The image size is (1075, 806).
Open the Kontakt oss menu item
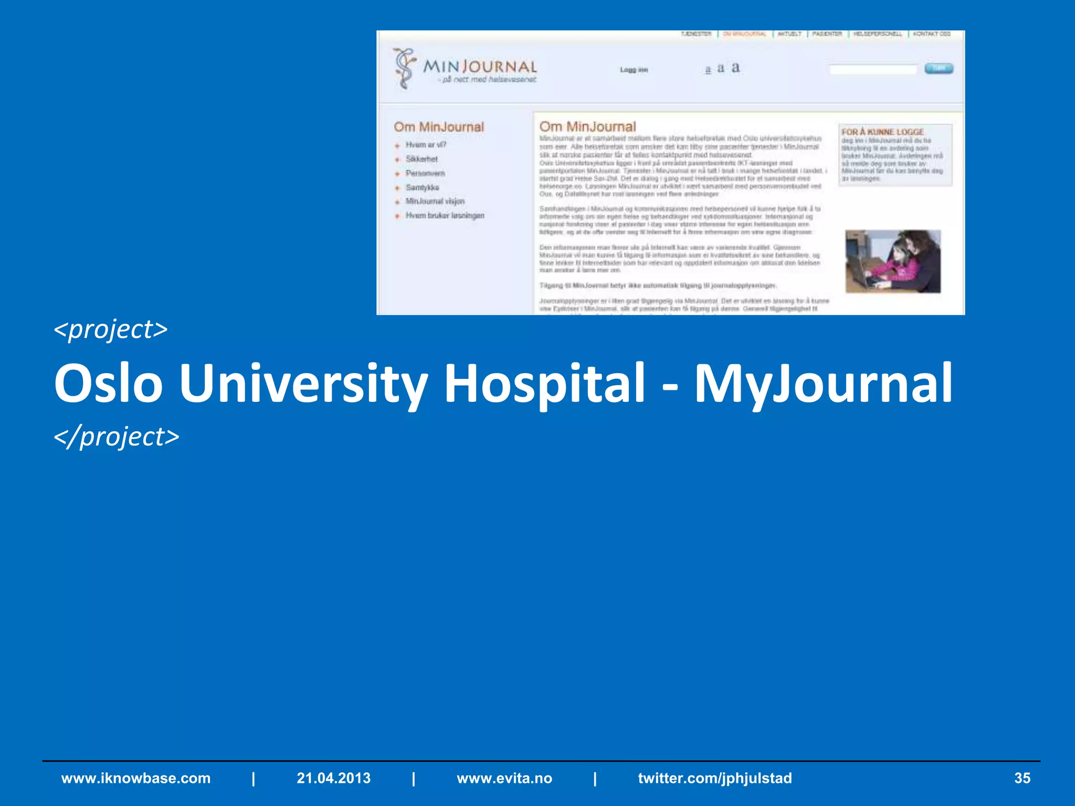932,34
